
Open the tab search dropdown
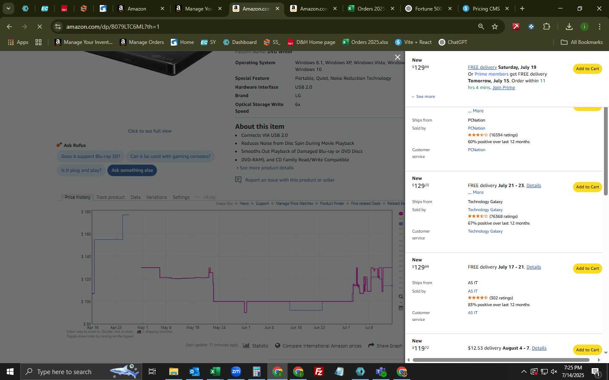click(x=8, y=8)
